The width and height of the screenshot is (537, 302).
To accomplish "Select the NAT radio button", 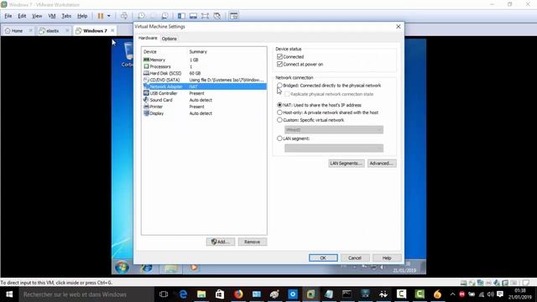I will (279, 105).
